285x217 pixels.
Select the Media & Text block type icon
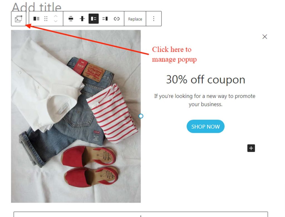click(36, 19)
